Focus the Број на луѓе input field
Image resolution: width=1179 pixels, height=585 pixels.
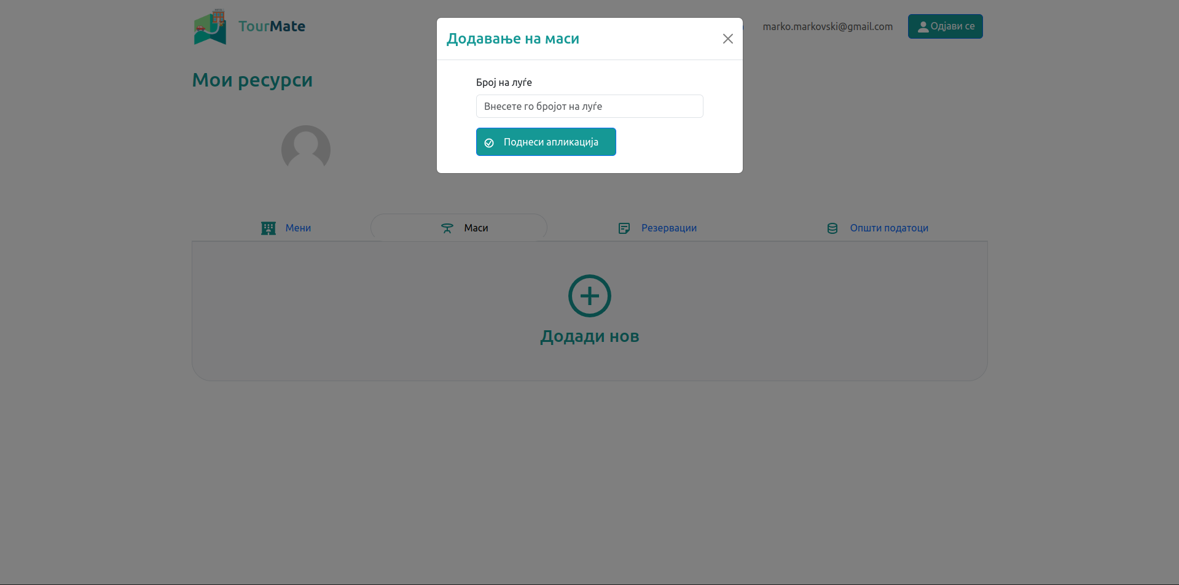589,106
